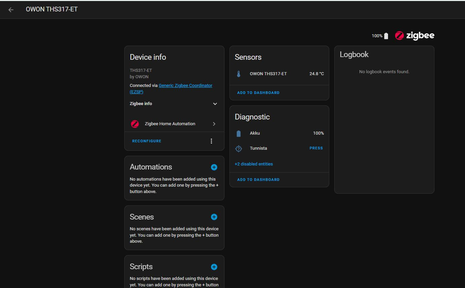
Task: Click the Sensors card heading
Action: click(x=248, y=57)
